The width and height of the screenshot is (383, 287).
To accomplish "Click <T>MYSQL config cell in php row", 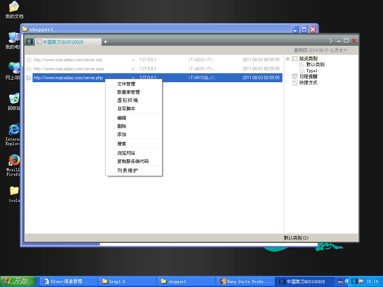I will tap(202, 78).
